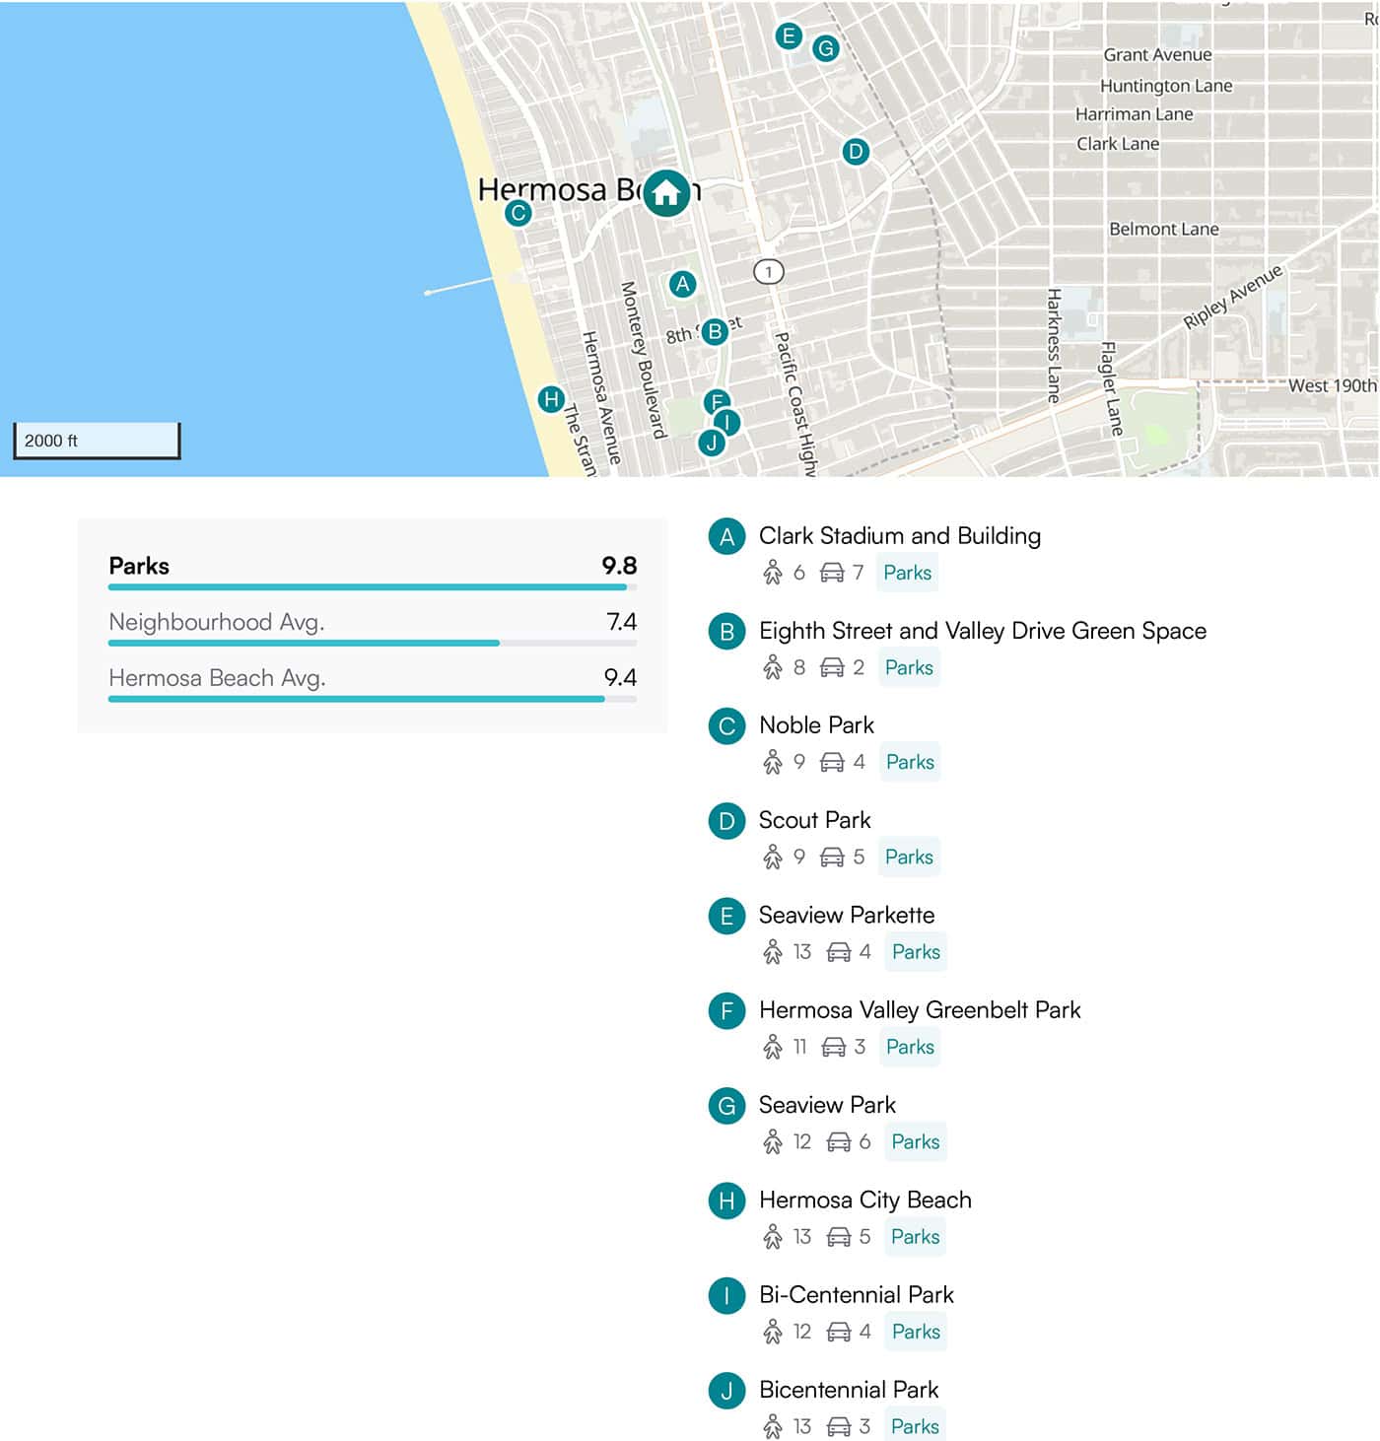This screenshot has width=1380, height=1441.
Task: Click map pin E at top of map
Action: click(789, 36)
